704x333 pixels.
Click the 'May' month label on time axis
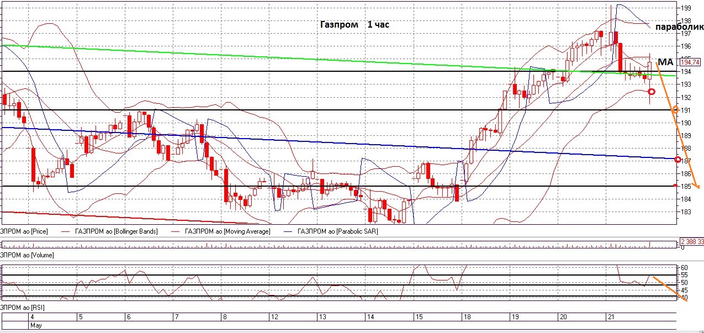[36, 325]
